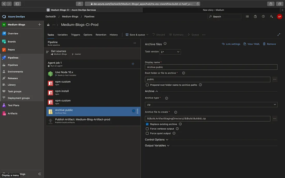
Task: Open the breadcrumb ellipsis menu
Action: click(54, 25)
